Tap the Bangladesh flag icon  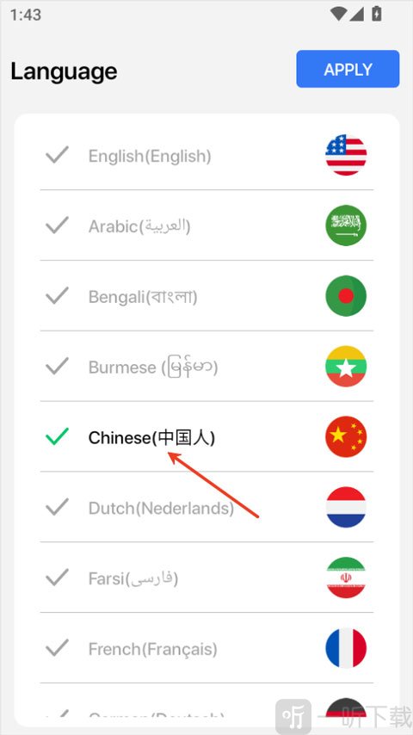(346, 296)
